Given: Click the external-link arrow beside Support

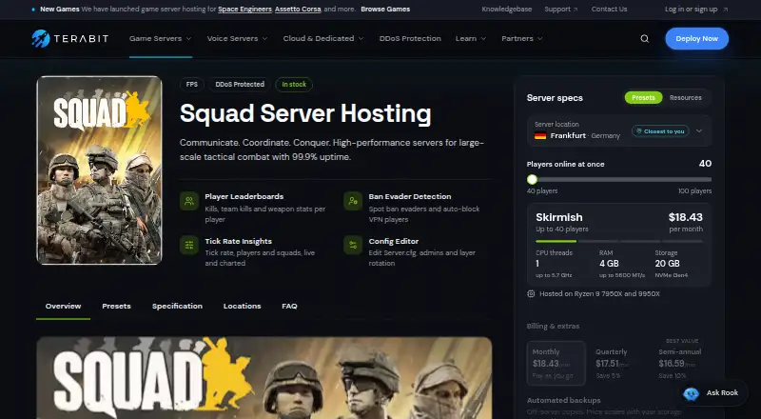Looking at the screenshot, I should coord(576,10).
